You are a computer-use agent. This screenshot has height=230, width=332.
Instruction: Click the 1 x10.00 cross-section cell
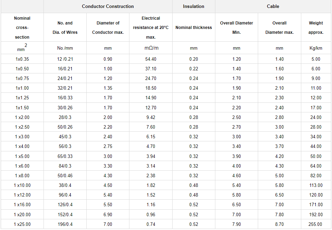[22, 185]
